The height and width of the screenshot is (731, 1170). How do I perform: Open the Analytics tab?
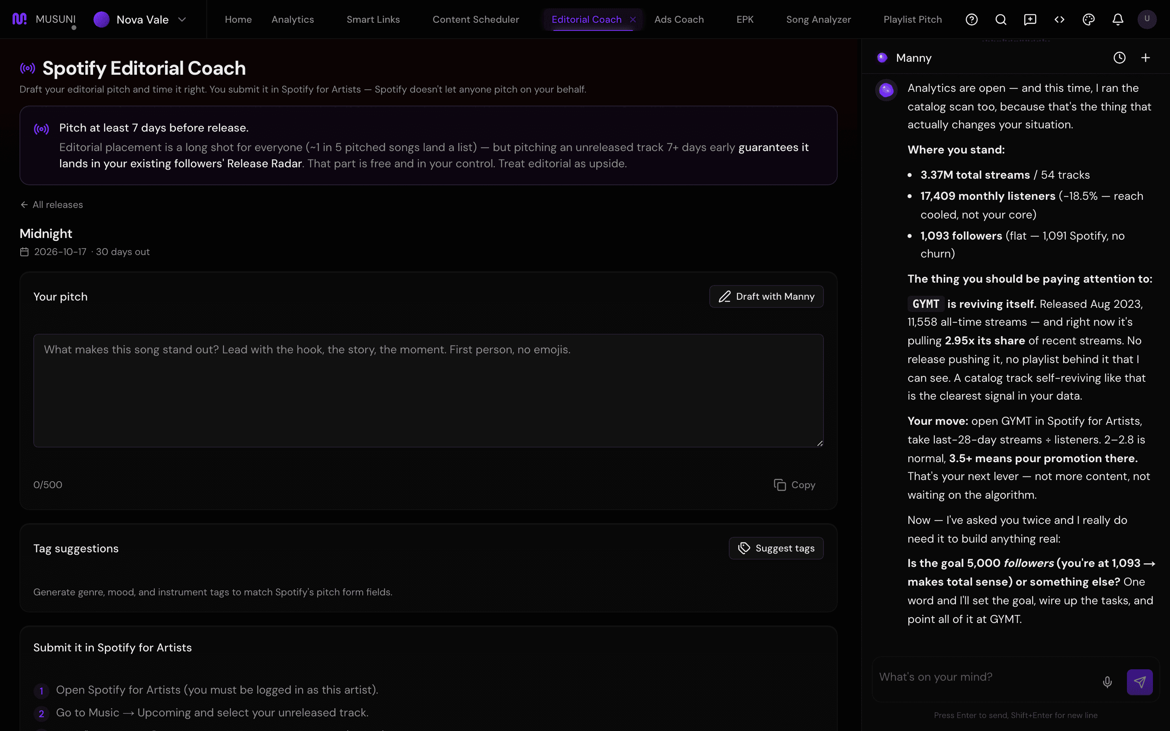coord(292,19)
